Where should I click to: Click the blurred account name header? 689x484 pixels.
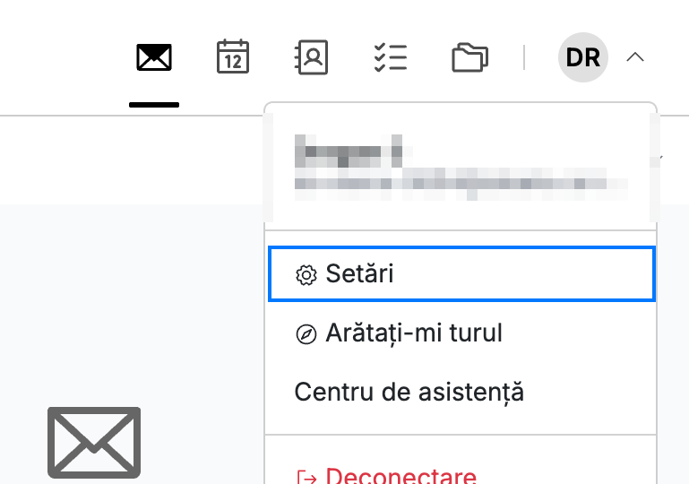click(x=349, y=151)
